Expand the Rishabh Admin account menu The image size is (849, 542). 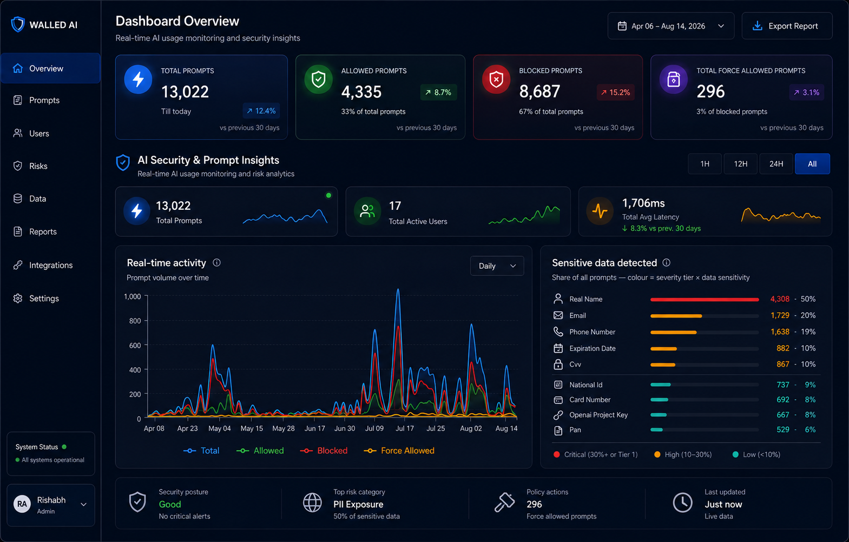pyautogui.click(x=51, y=504)
